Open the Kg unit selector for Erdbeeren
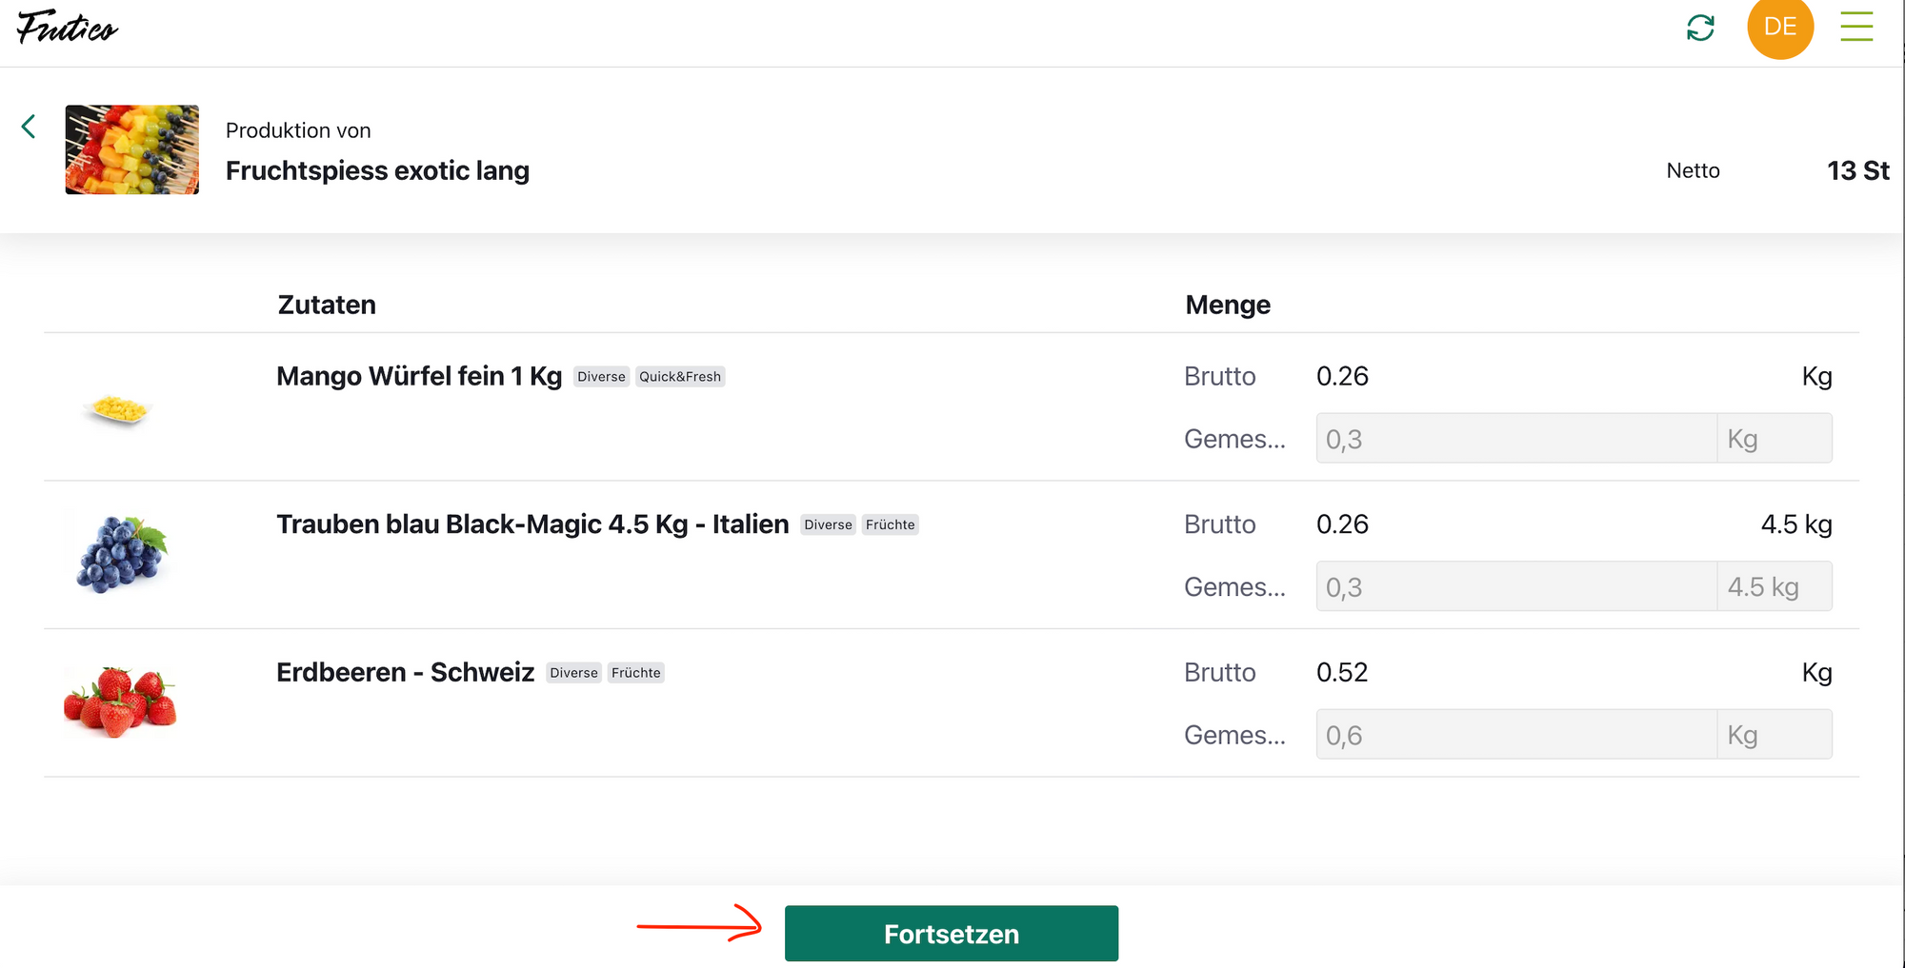The height and width of the screenshot is (968, 1905). tap(1774, 735)
